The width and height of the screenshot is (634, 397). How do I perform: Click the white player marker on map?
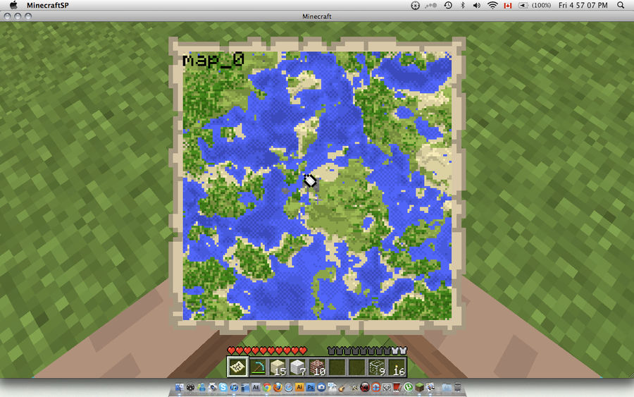(x=310, y=181)
